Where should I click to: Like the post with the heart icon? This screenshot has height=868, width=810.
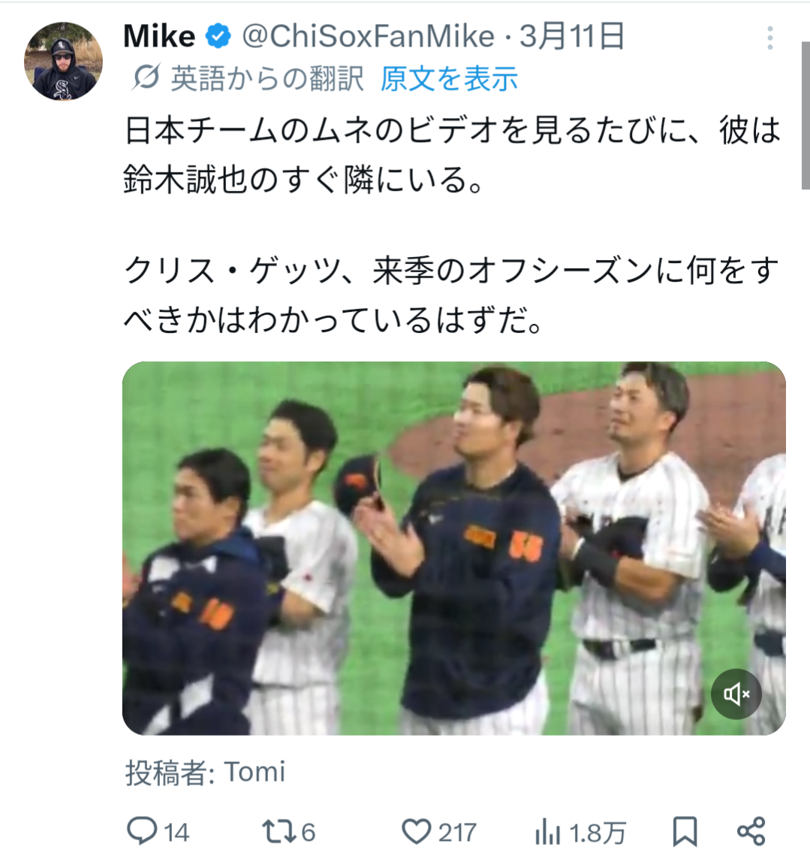416,831
